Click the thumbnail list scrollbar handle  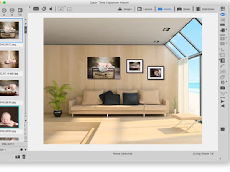[x=26, y=30]
